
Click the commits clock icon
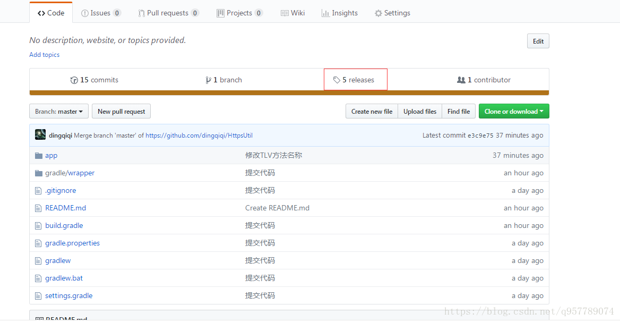pos(74,80)
